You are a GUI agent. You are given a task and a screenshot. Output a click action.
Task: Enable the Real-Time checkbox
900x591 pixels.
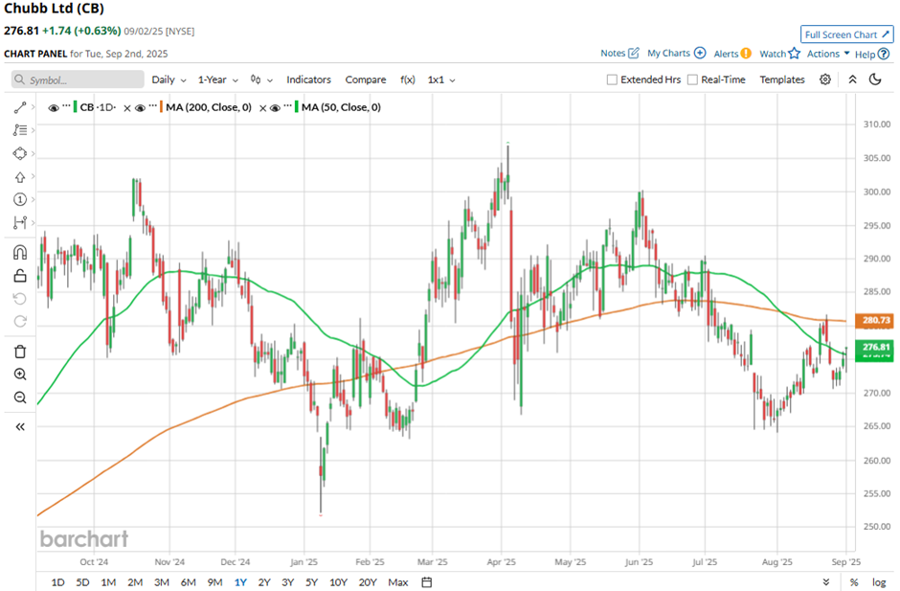693,80
